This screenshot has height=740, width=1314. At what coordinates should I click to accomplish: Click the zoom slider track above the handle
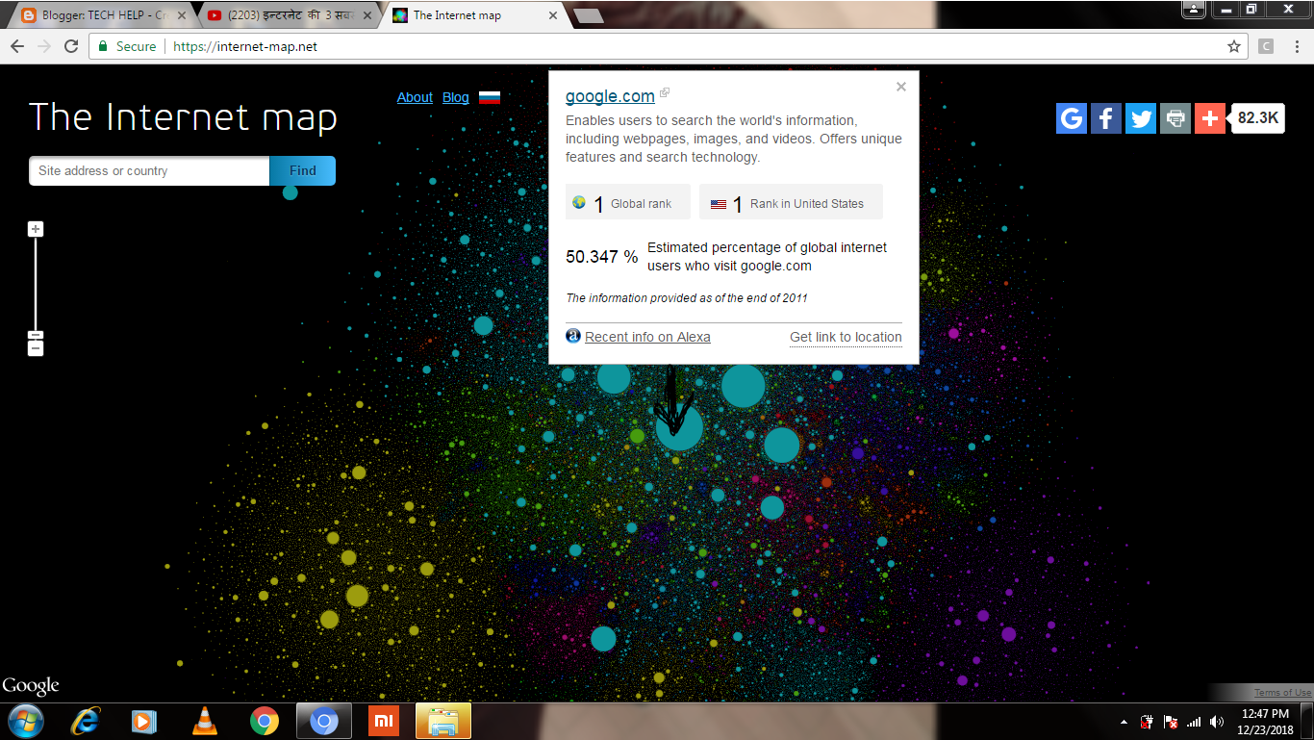pos(36,283)
